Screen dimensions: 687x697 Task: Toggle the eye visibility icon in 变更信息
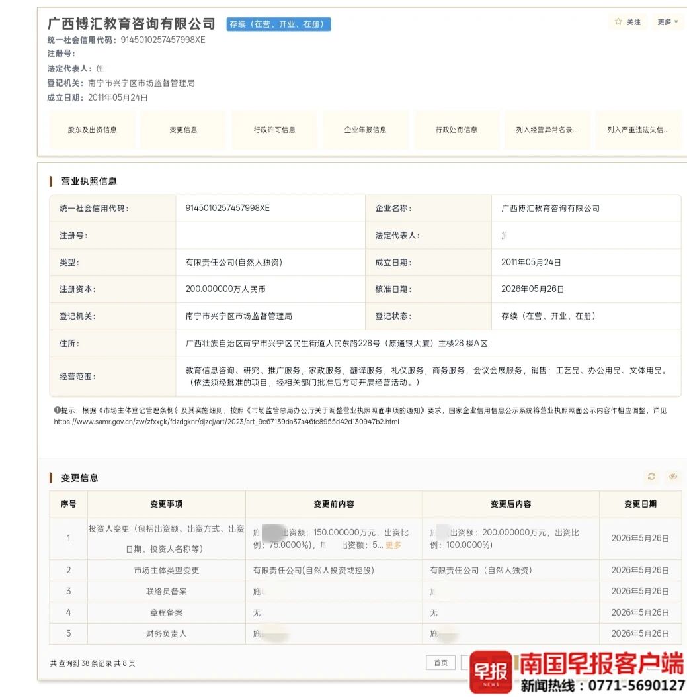pyautogui.click(x=673, y=477)
